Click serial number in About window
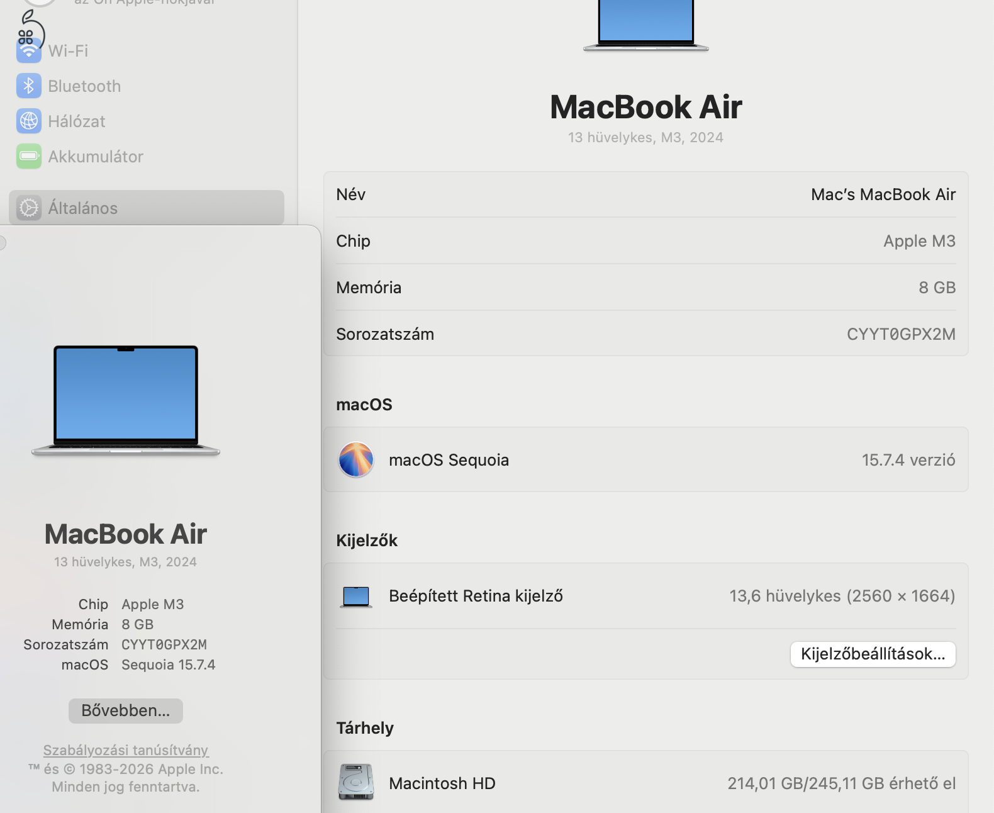994x813 pixels. pyautogui.click(x=164, y=644)
